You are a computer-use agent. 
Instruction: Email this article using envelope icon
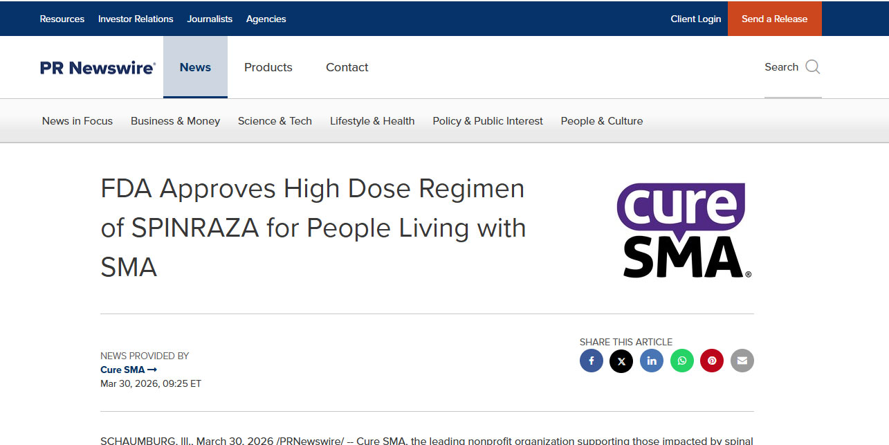[x=742, y=361]
